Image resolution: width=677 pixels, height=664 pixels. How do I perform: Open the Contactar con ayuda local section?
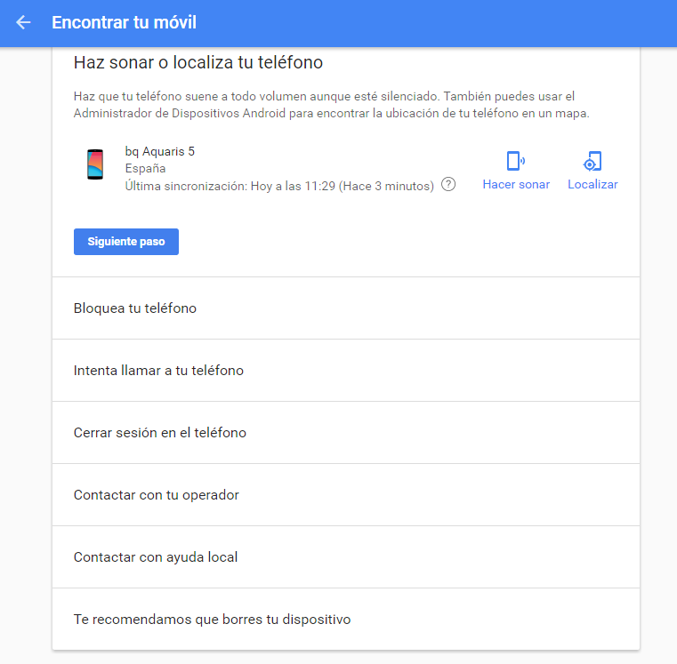(156, 557)
